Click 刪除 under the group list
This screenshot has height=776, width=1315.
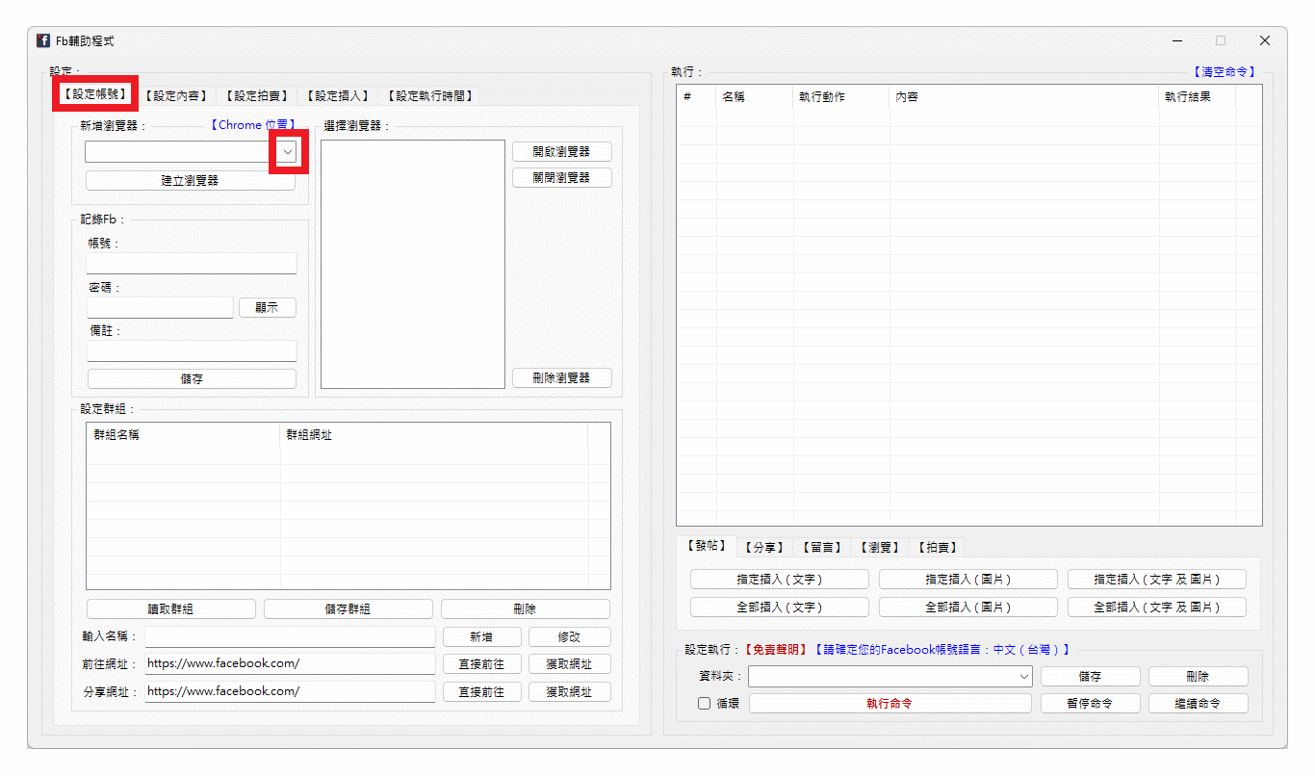point(526,609)
